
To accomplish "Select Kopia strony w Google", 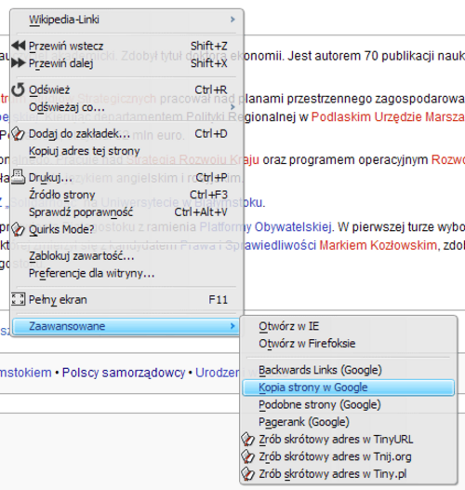I will (x=348, y=388).
